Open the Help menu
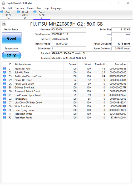 pyautogui.click(x=46, y=8)
